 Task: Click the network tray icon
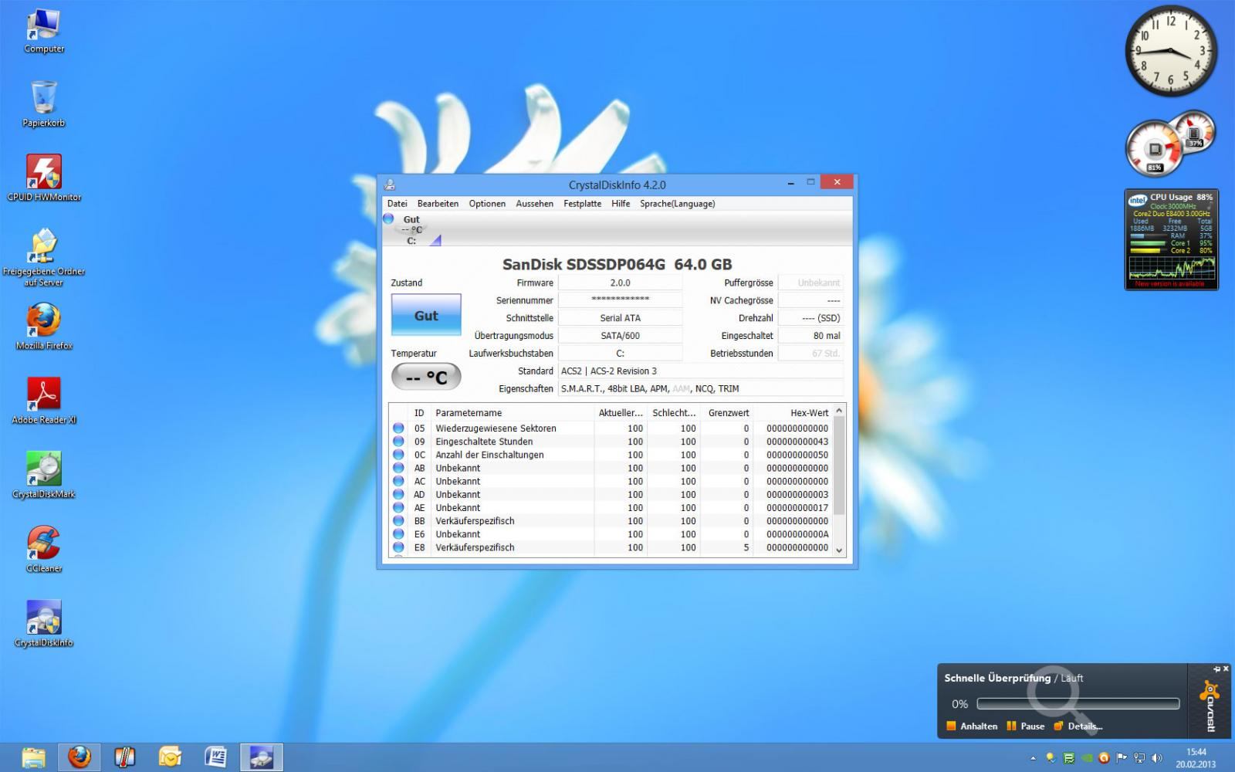coord(1139,758)
